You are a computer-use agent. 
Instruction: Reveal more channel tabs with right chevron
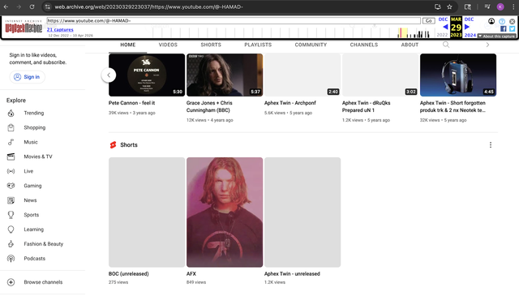pyautogui.click(x=487, y=45)
